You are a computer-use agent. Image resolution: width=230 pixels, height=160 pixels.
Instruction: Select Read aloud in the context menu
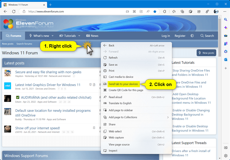[136, 97]
